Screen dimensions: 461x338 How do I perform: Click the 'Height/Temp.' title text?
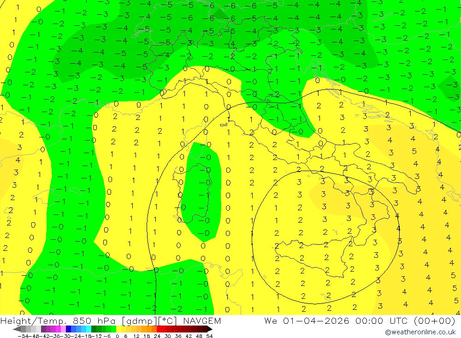tap(33, 320)
